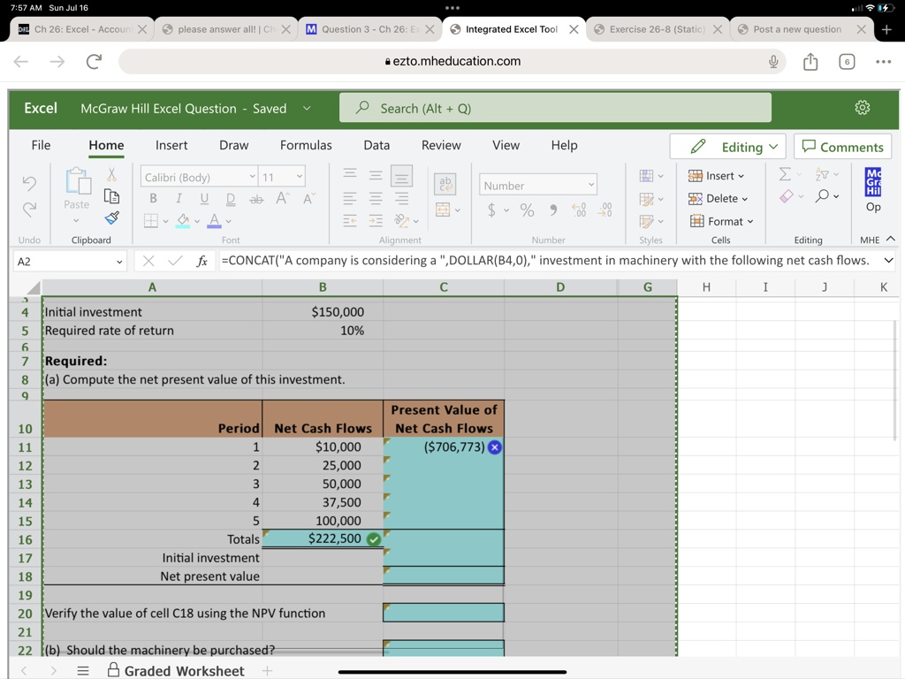Image resolution: width=905 pixels, height=679 pixels.
Task: Open the Editing mode dropdown
Action: tap(730, 147)
